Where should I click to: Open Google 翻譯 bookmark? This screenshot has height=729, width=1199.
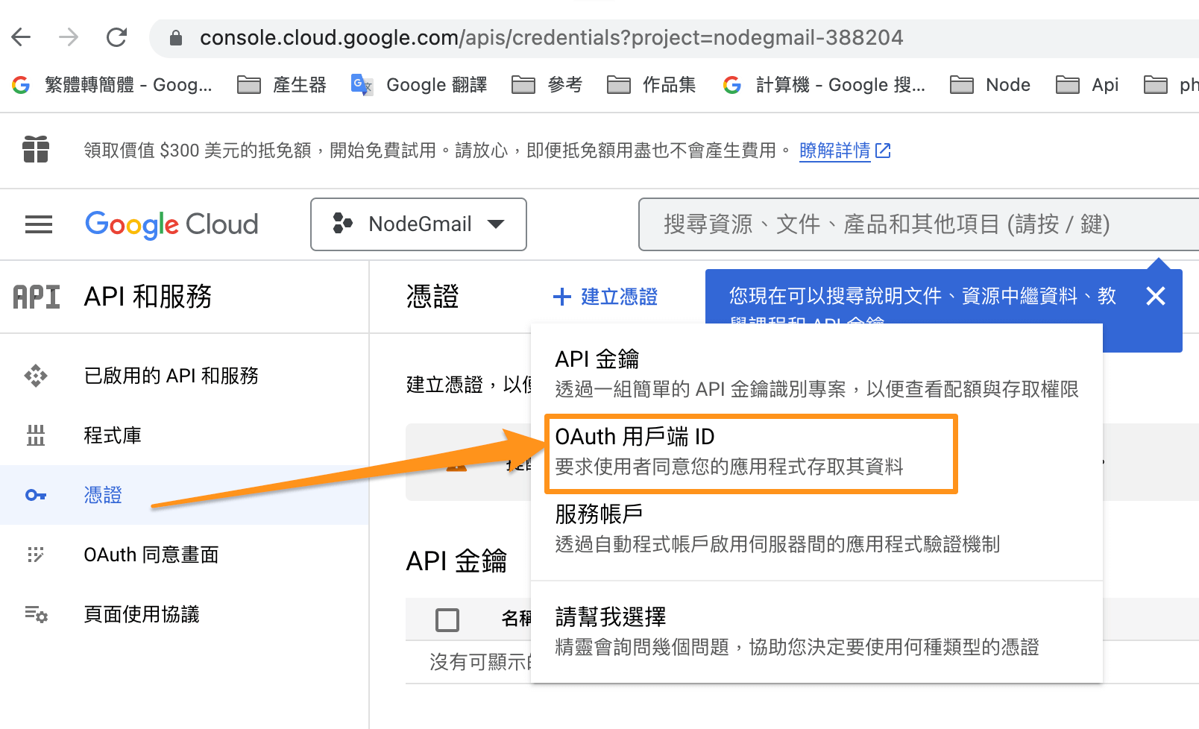tap(419, 85)
